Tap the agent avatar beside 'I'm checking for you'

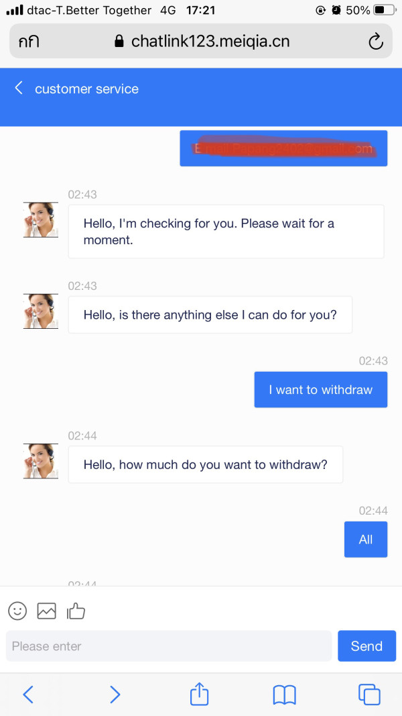(41, 219)
